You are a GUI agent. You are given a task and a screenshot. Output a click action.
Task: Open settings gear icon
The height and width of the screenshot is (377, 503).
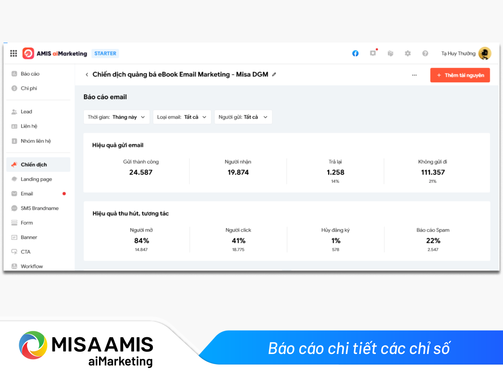tap(408, 53)
